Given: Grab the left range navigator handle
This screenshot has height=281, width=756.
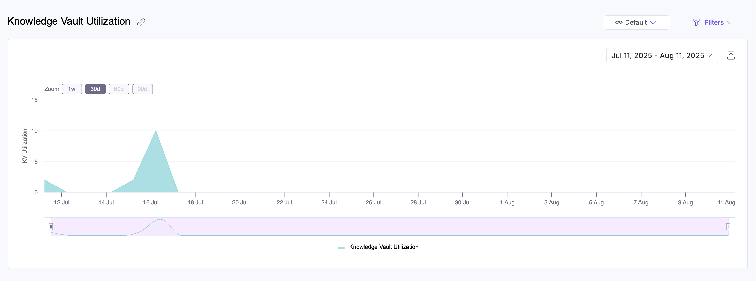Looking at the screenshot, I should click(x=51, y=227).
